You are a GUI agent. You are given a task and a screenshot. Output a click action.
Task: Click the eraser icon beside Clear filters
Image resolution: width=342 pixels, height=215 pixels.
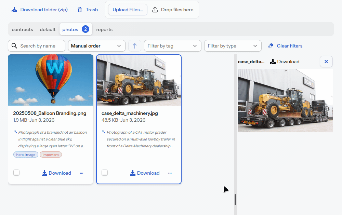click(271, 46)
